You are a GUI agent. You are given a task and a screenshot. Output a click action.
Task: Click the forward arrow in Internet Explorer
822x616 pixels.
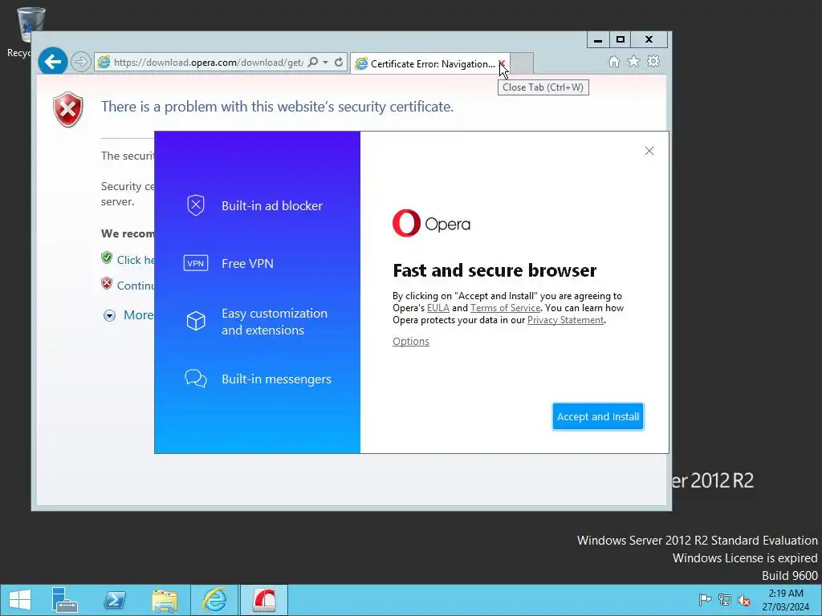click(80, 62)
